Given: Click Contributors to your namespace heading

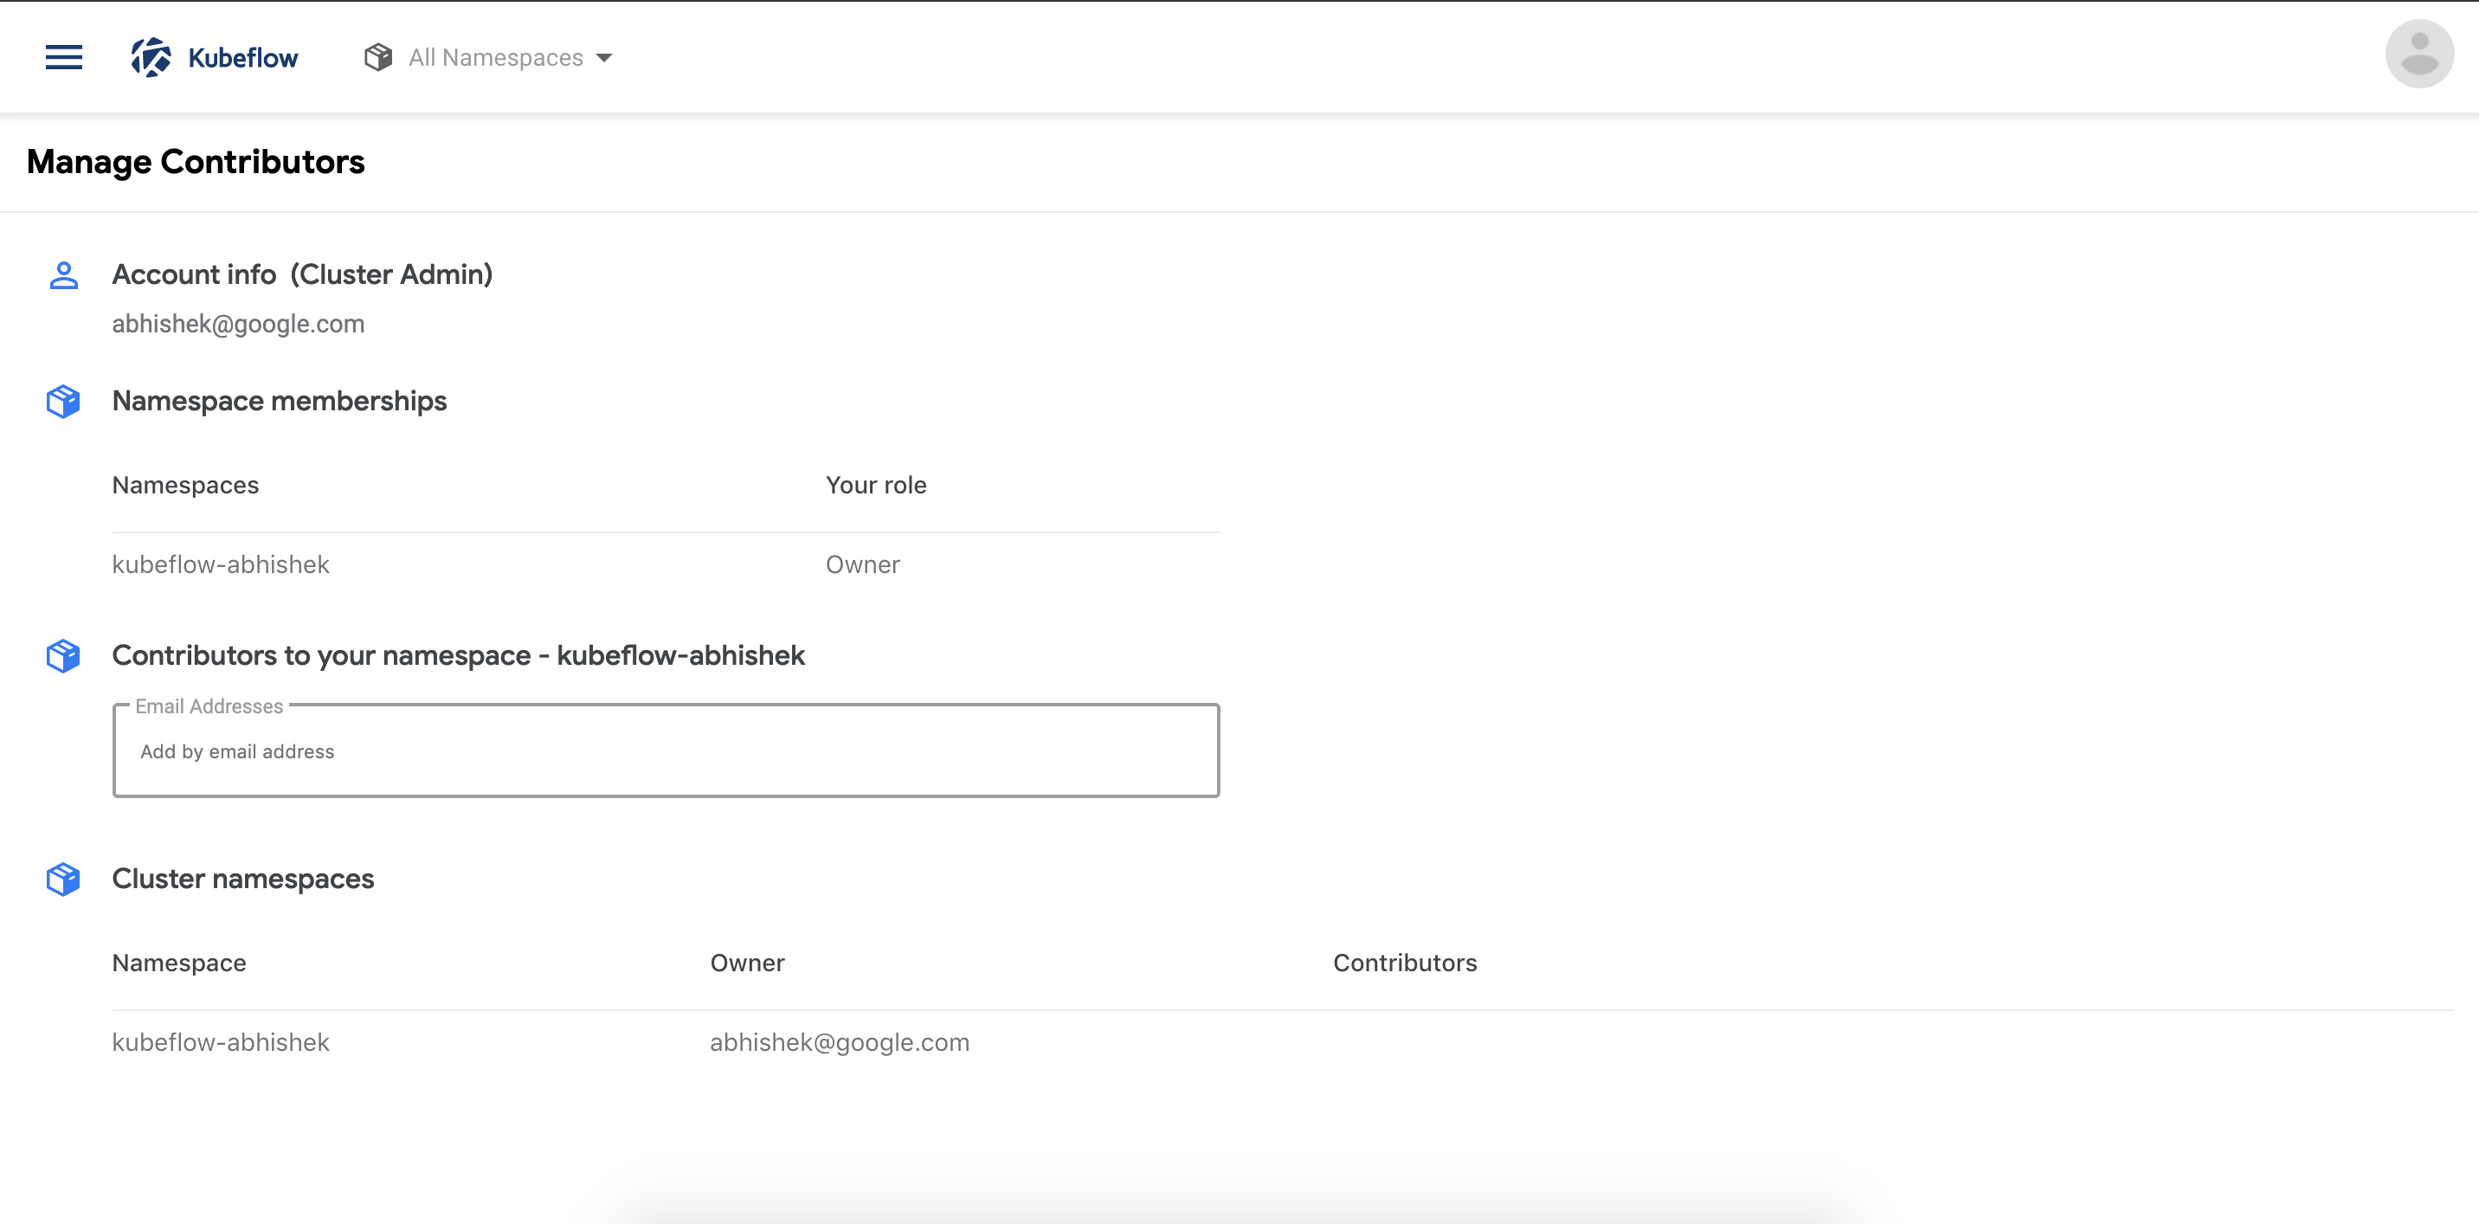Looking at the screenshot, I should (x=459, y=655).
